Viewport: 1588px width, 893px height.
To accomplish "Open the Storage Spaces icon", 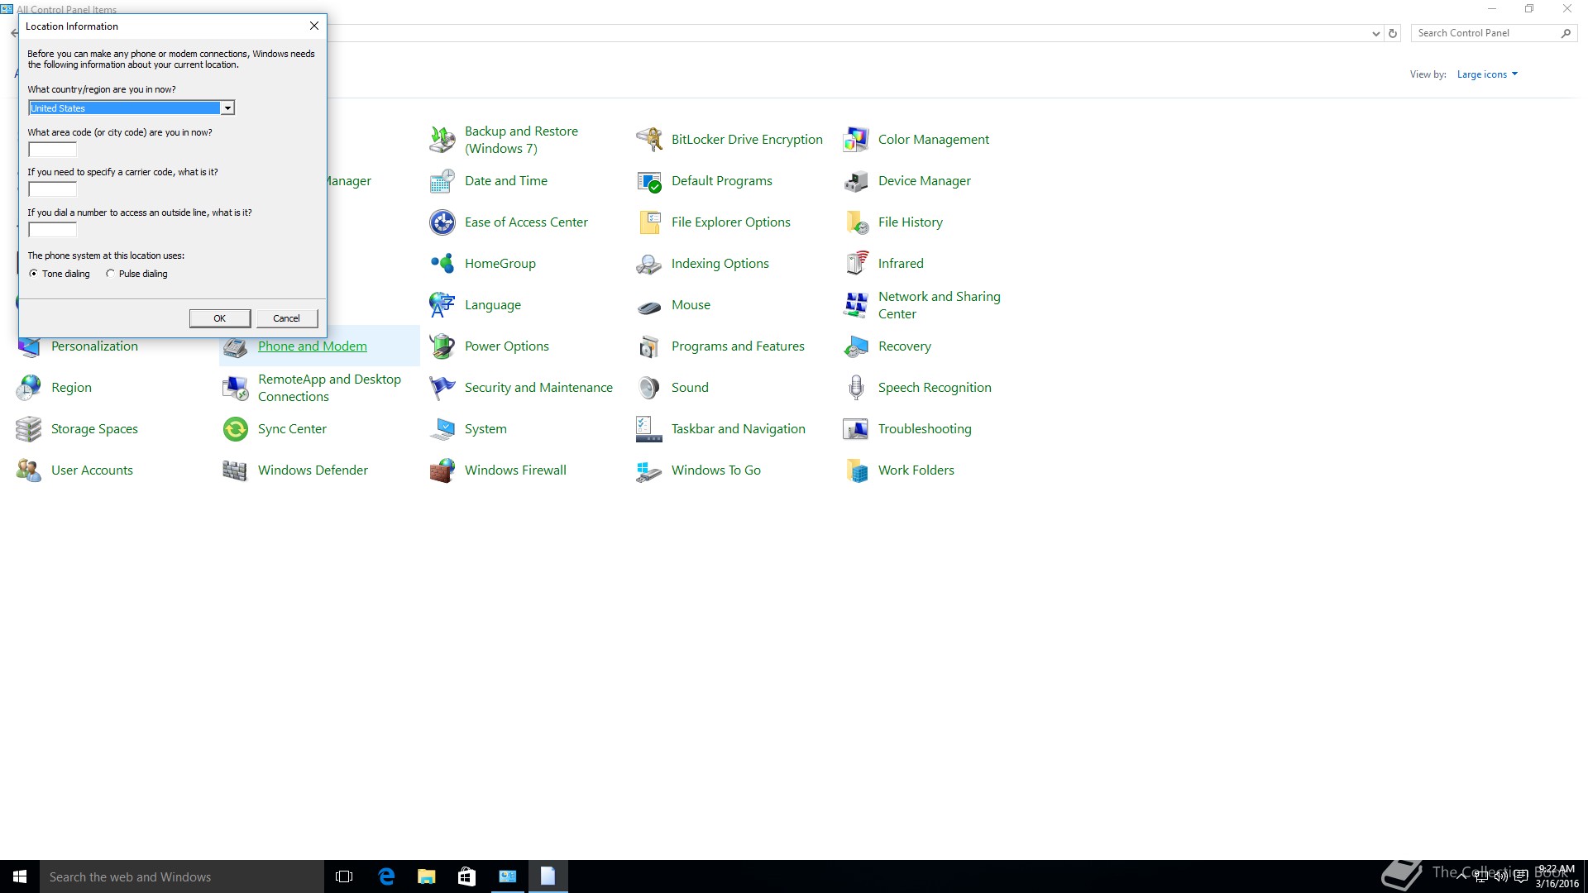I will 29,429.
